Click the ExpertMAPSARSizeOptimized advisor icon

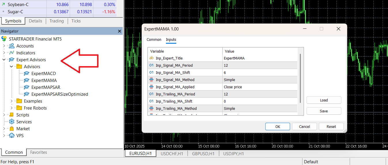27,94
